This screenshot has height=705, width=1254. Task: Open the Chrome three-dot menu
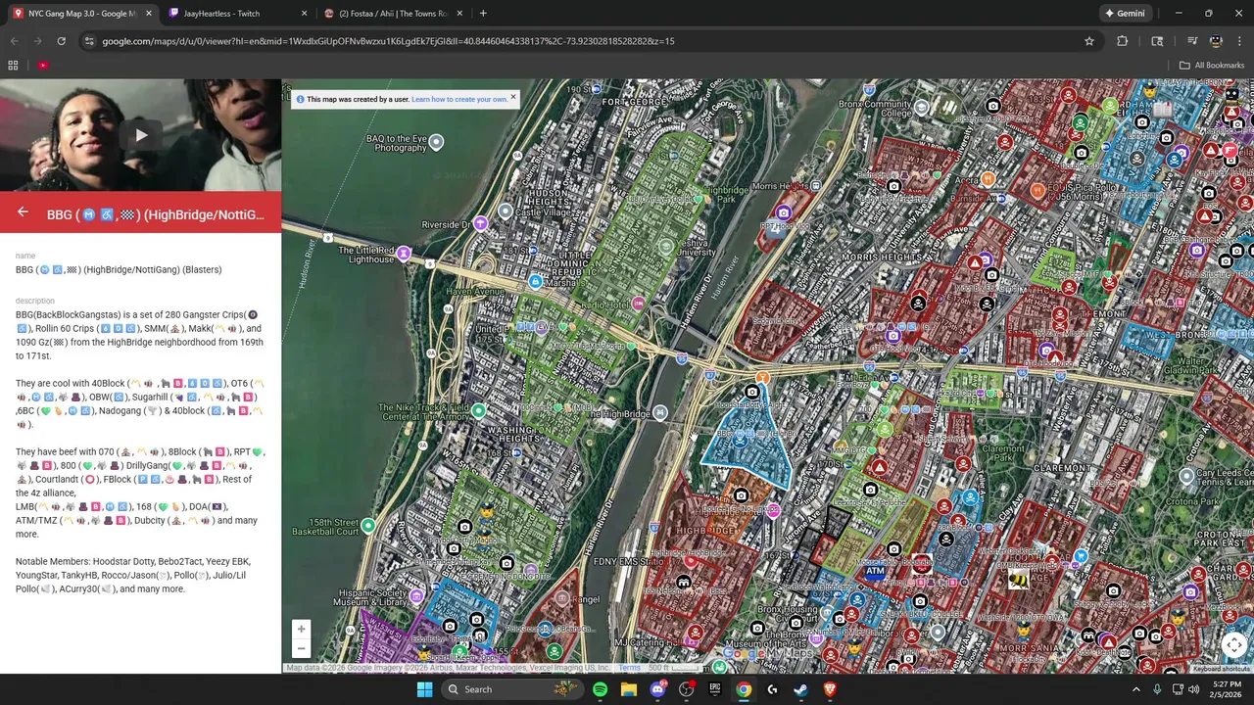1239,41
